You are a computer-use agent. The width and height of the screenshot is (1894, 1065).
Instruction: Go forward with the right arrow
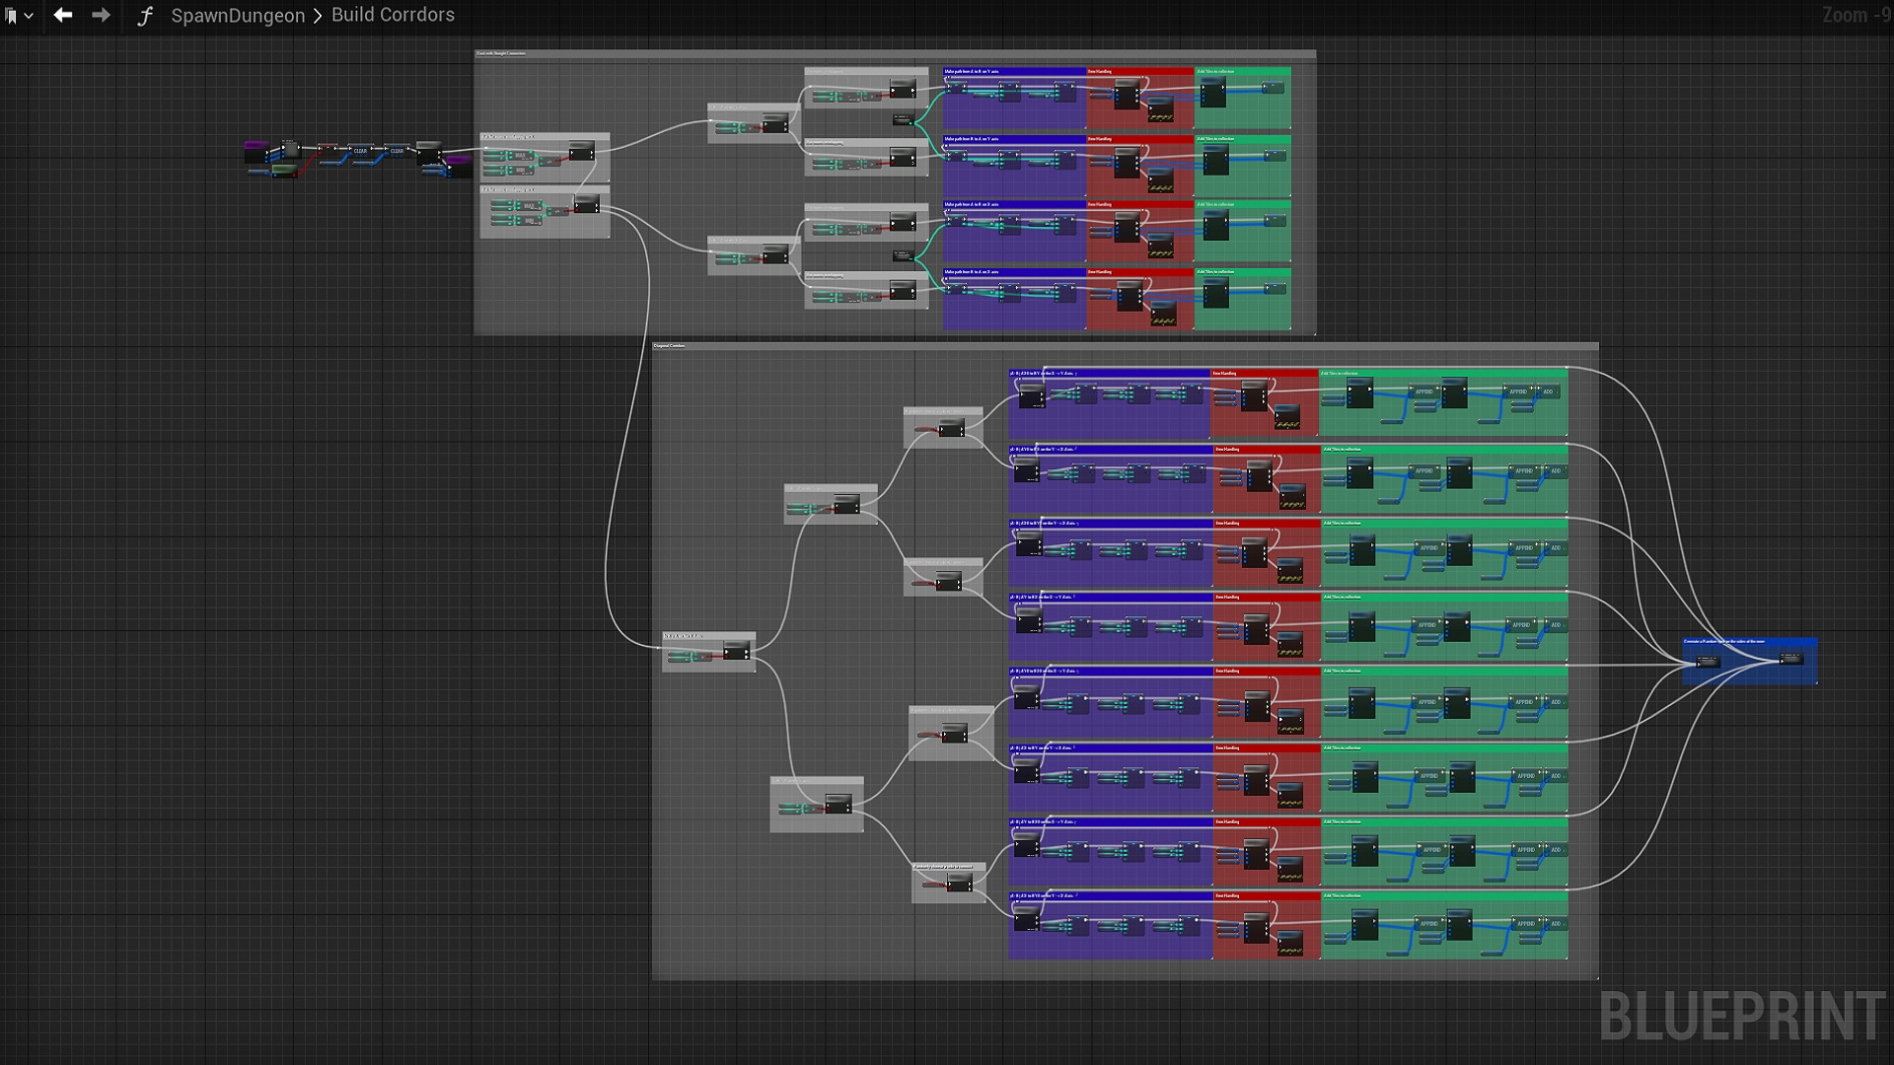[101, 15]
